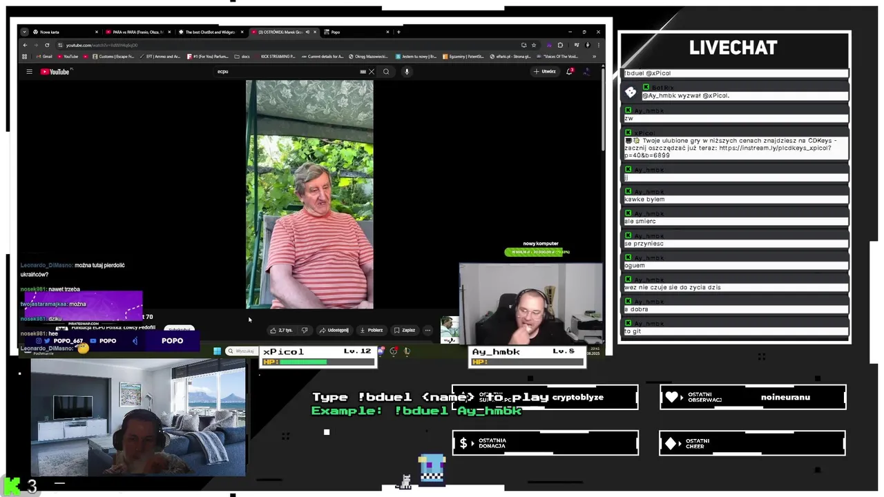The width and height of the screenshot is (884, 497).
Task: Click the OSTATNI OBSERWACJ heart icon
Action: (673, 397)
